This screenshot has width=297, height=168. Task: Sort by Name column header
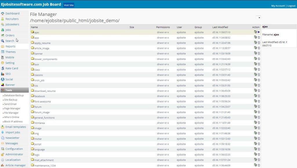coord(34,27)
